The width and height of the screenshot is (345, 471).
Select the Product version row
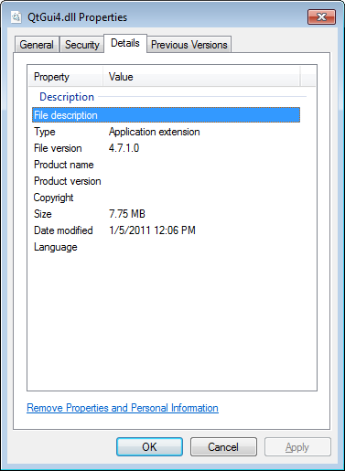(166, 181)
